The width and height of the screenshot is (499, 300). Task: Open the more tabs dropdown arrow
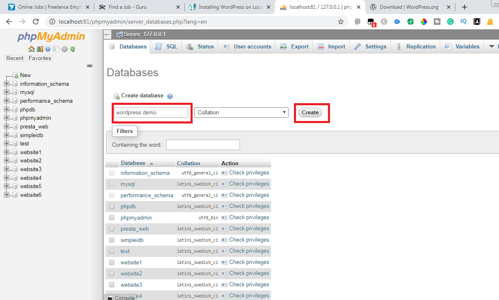click(492, 46)
